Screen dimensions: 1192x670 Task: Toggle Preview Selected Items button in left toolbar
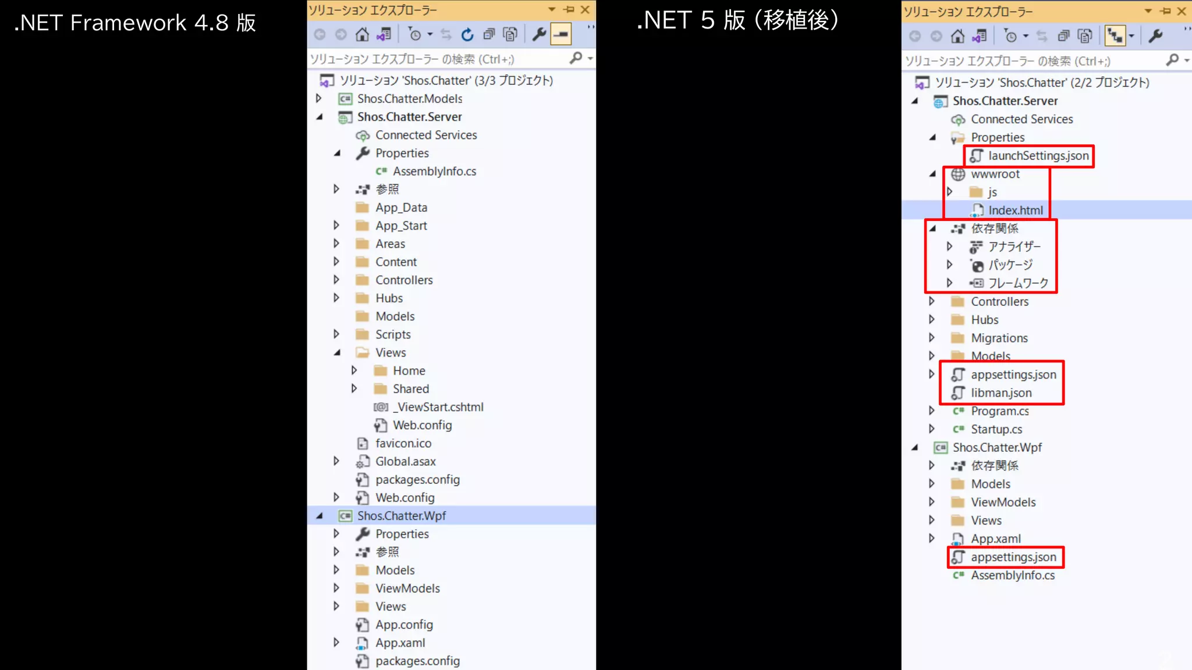coord(561,34)
